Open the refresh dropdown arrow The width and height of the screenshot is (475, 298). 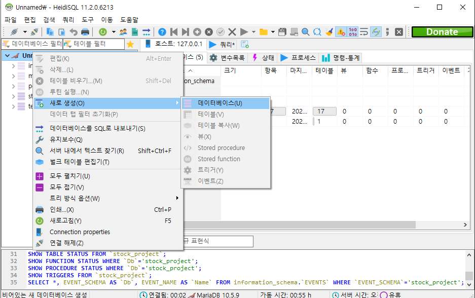[x=114, y=32]
